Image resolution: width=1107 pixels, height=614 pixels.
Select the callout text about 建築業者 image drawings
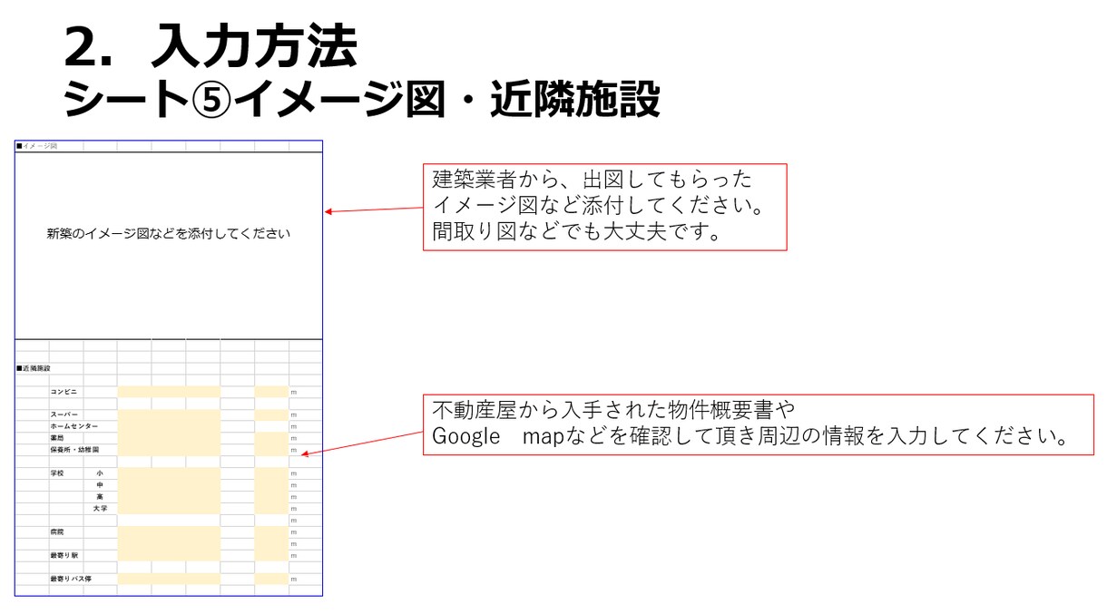pyautogui.click(x=604, y=207)
